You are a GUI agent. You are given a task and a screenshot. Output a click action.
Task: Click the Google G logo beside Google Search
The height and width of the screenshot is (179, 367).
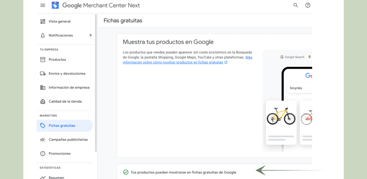pos(282,57)
